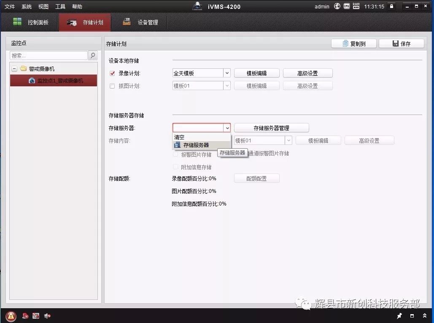Viewport: 434px width, 323px height.
Task: Click the RAM usage icon
Action: [356, 6]
